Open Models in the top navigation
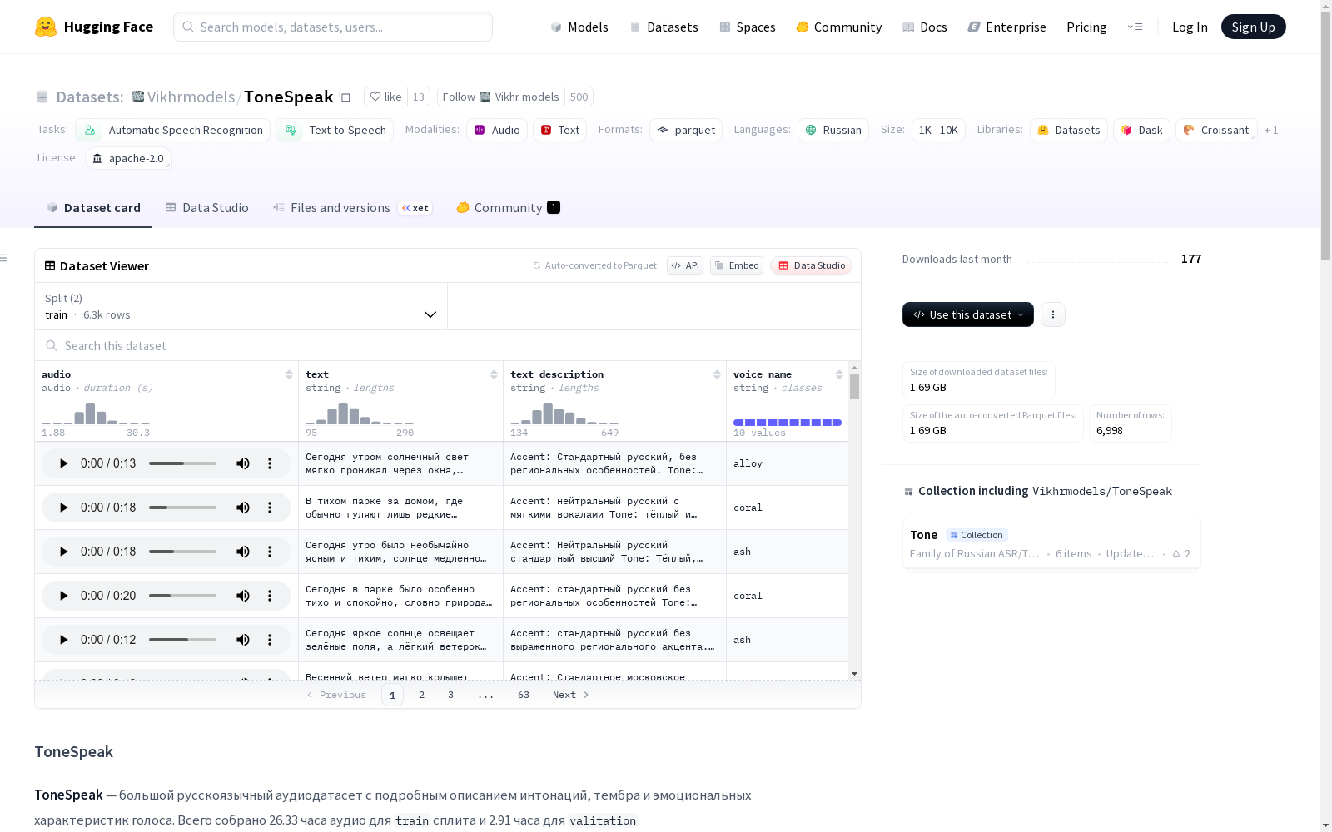This screenshot has height=832, width=1332. [579, 27]
